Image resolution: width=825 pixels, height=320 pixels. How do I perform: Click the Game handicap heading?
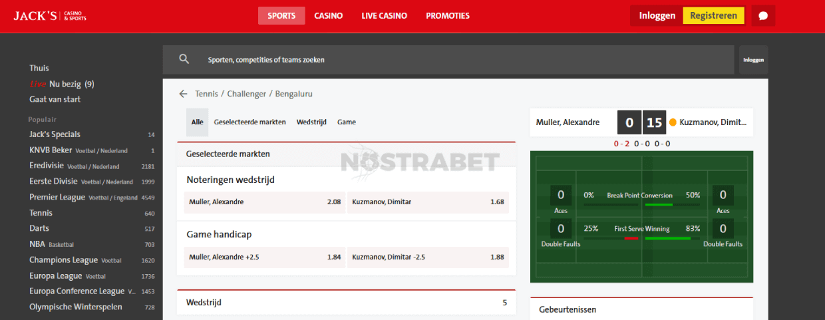point(219,234)
